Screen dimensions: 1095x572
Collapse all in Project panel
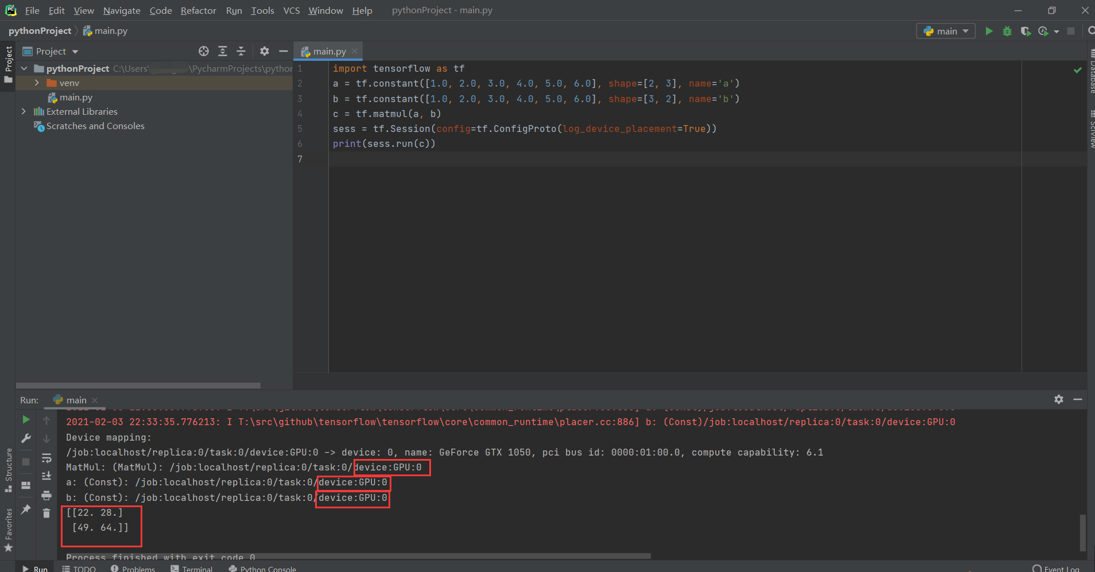tap(241, 51)
